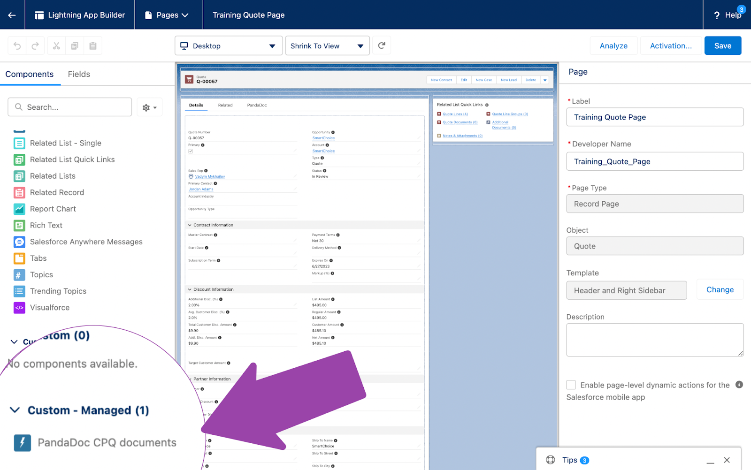
Task: Toggle the Primary checkbox in quote details
Action: point(191,152)
